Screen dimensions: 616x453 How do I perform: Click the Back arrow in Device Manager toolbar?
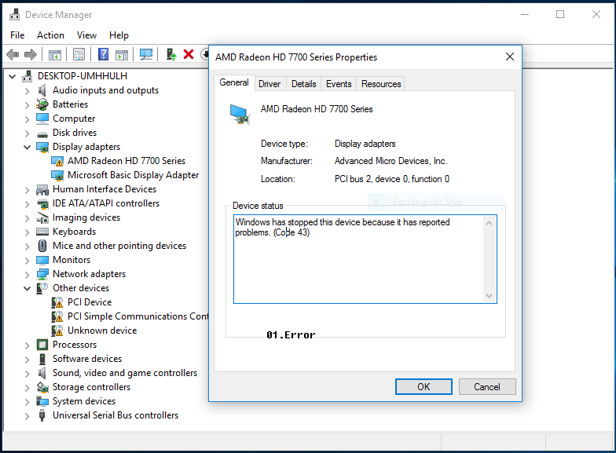click(13, 55)
